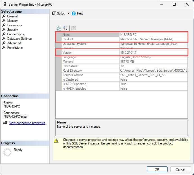Screen dimensions: 194x175
Task: Select the Root Directory property label
Action: coord(72,71)
